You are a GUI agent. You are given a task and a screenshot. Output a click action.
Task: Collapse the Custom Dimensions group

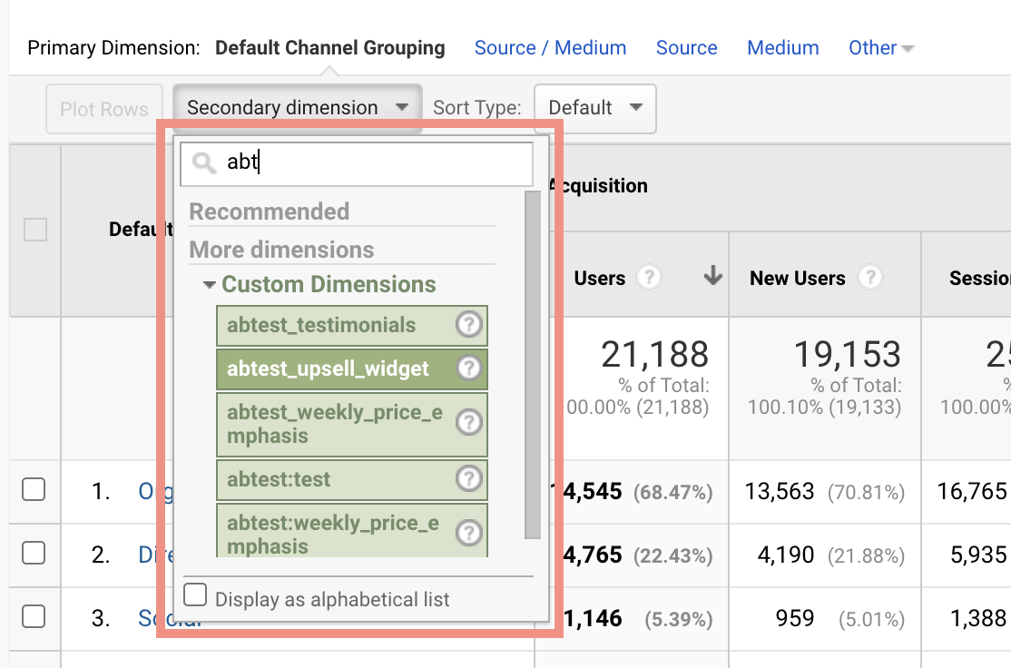pyautogui.click(x=210, y=285)
